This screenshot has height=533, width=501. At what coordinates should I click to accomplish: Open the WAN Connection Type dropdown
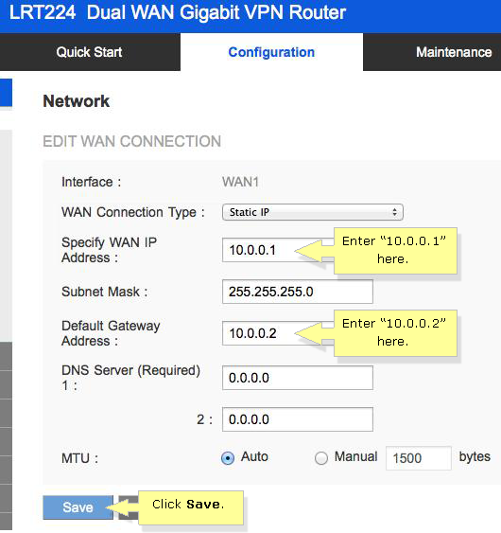click(313, 212)
